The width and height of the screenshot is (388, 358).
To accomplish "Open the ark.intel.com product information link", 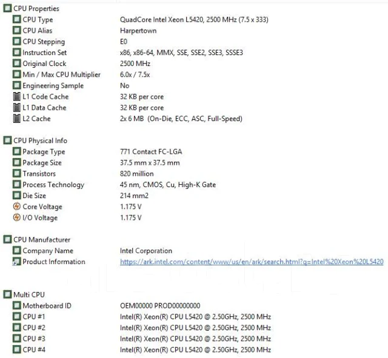I will pos(252,262).
